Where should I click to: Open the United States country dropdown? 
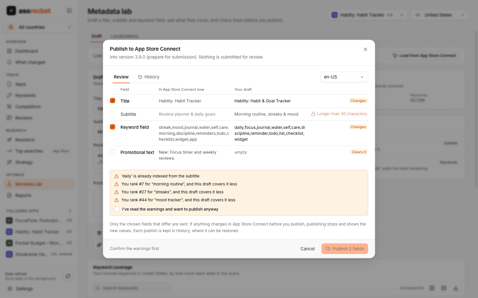[x=439, y=15]
